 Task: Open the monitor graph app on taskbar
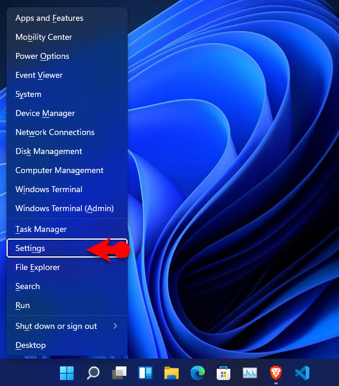pyautogui.click(x=250, y=373)
